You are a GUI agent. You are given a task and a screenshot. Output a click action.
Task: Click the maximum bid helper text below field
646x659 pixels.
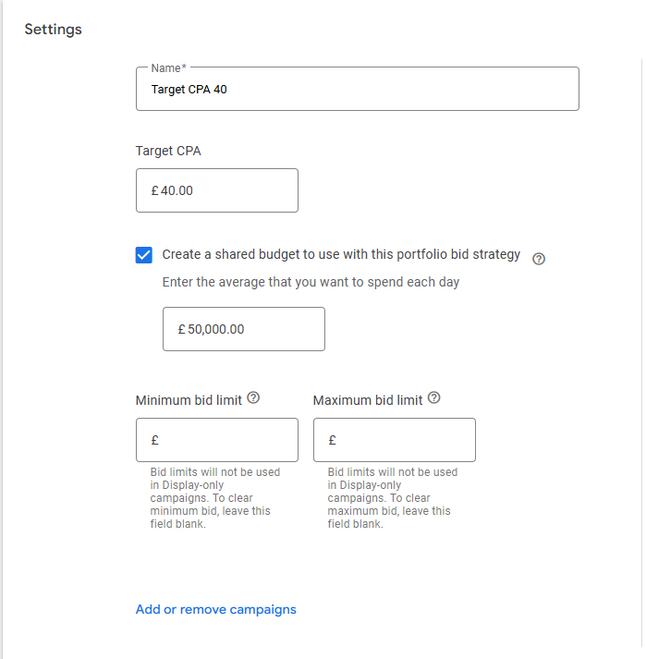(x=392, y=498)
